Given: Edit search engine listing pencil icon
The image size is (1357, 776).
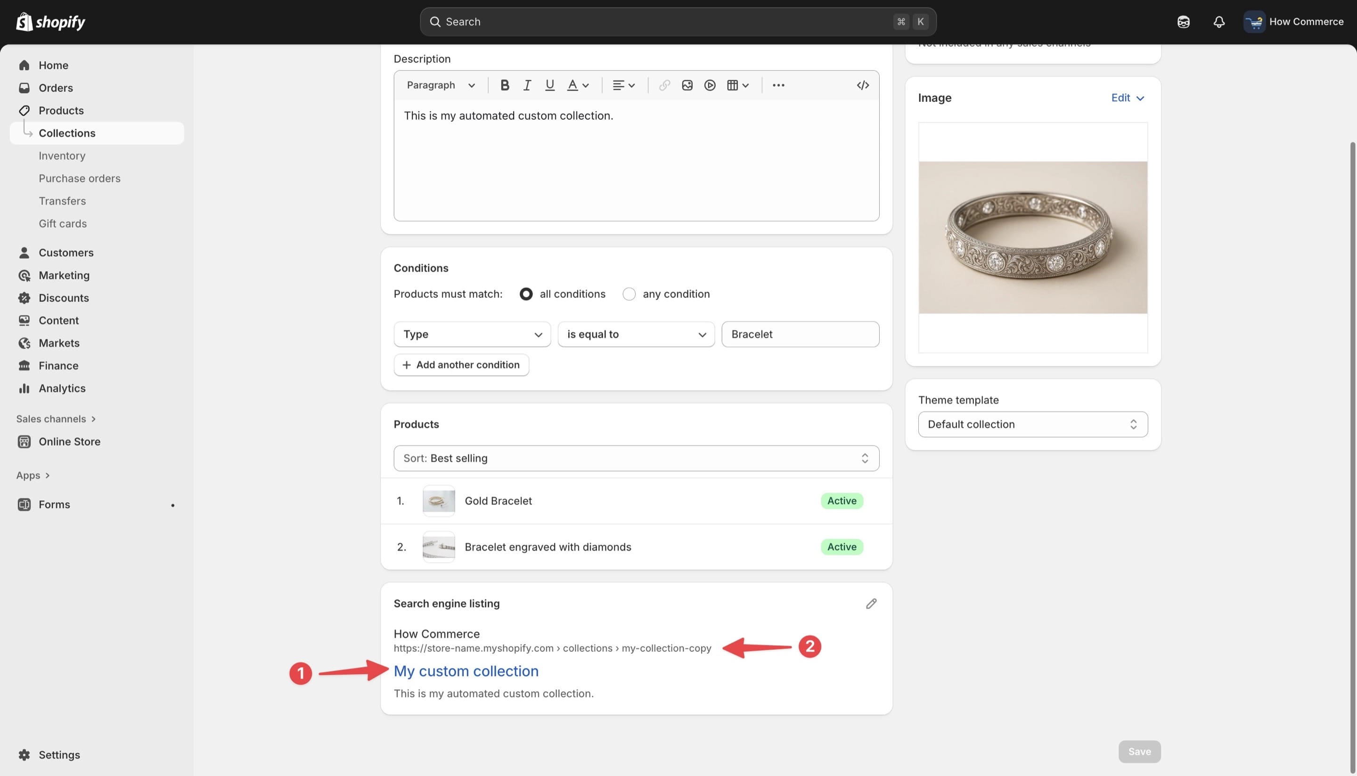Looking at the screenshot, I should pyautogui.click(x=871, y=604).
